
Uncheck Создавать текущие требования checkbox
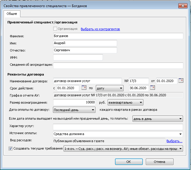11,148
